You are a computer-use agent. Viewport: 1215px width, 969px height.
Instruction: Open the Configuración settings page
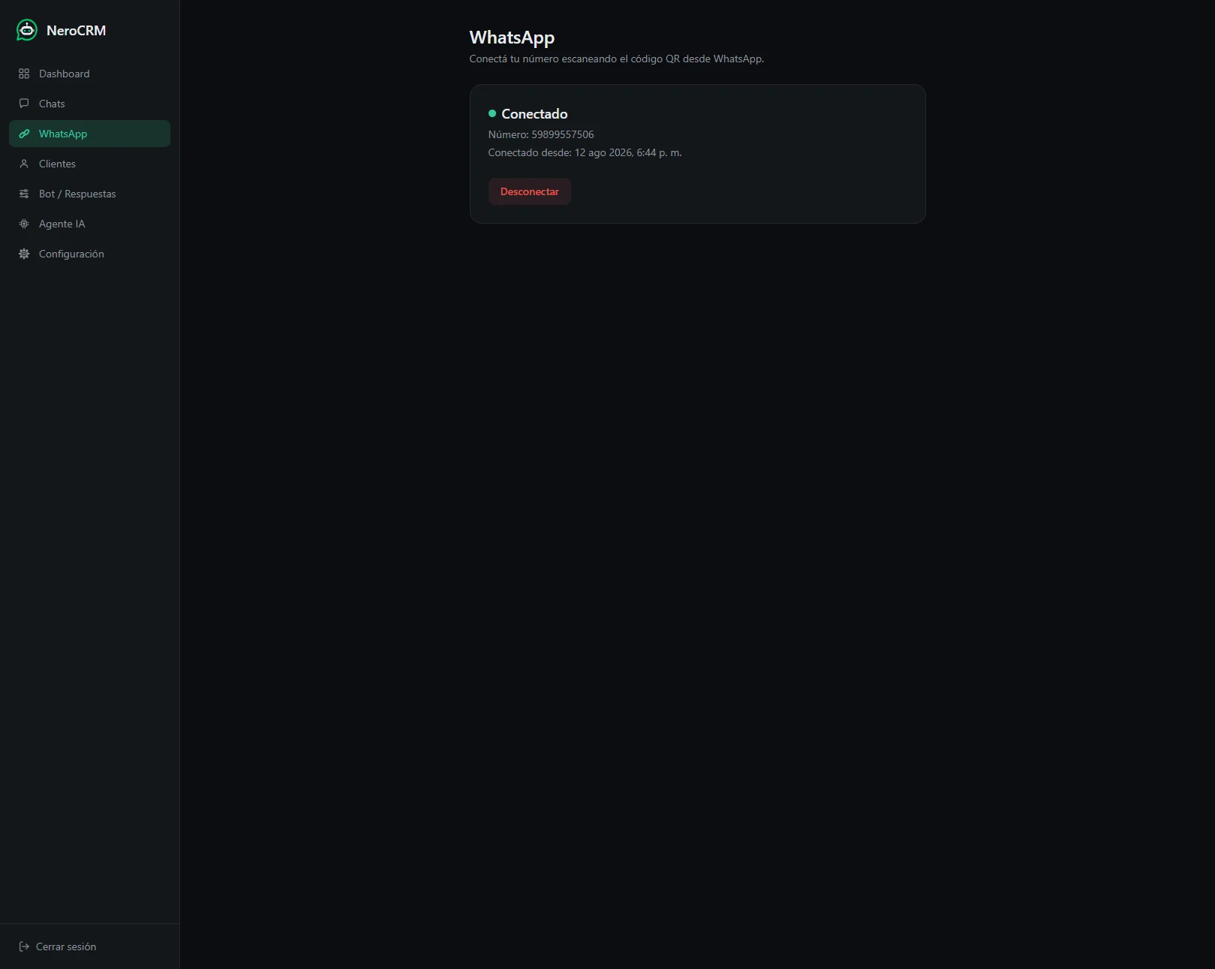click(x=89, y=254)
